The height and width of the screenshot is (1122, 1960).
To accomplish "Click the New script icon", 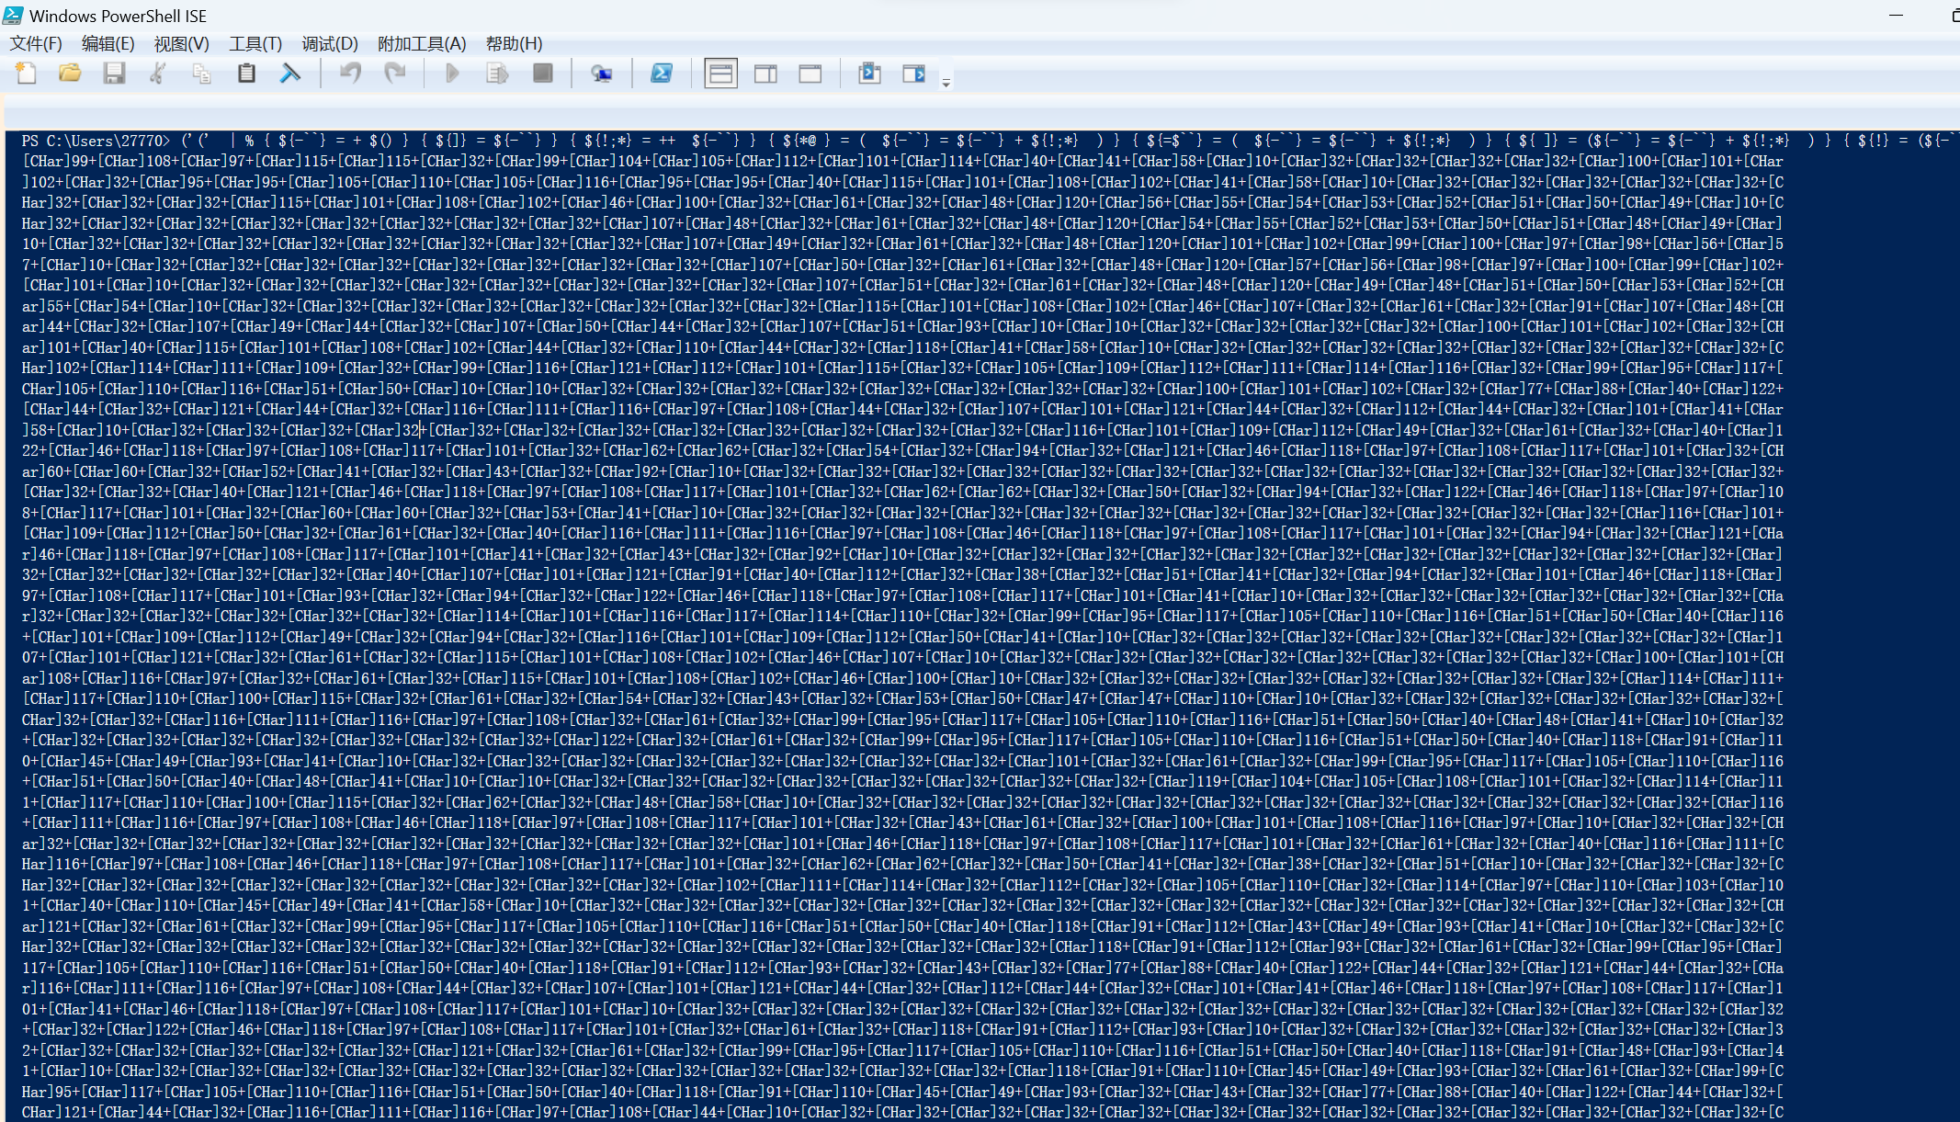I will (x=26, y=74).
